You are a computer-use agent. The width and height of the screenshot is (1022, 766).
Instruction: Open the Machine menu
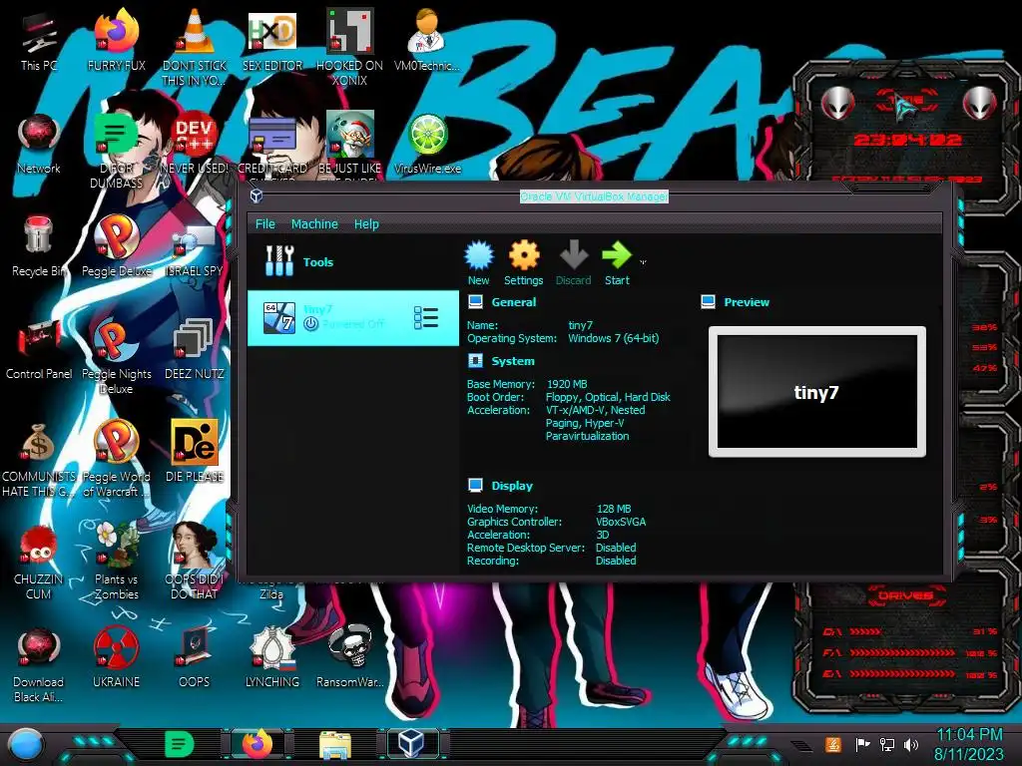(314, 224)
